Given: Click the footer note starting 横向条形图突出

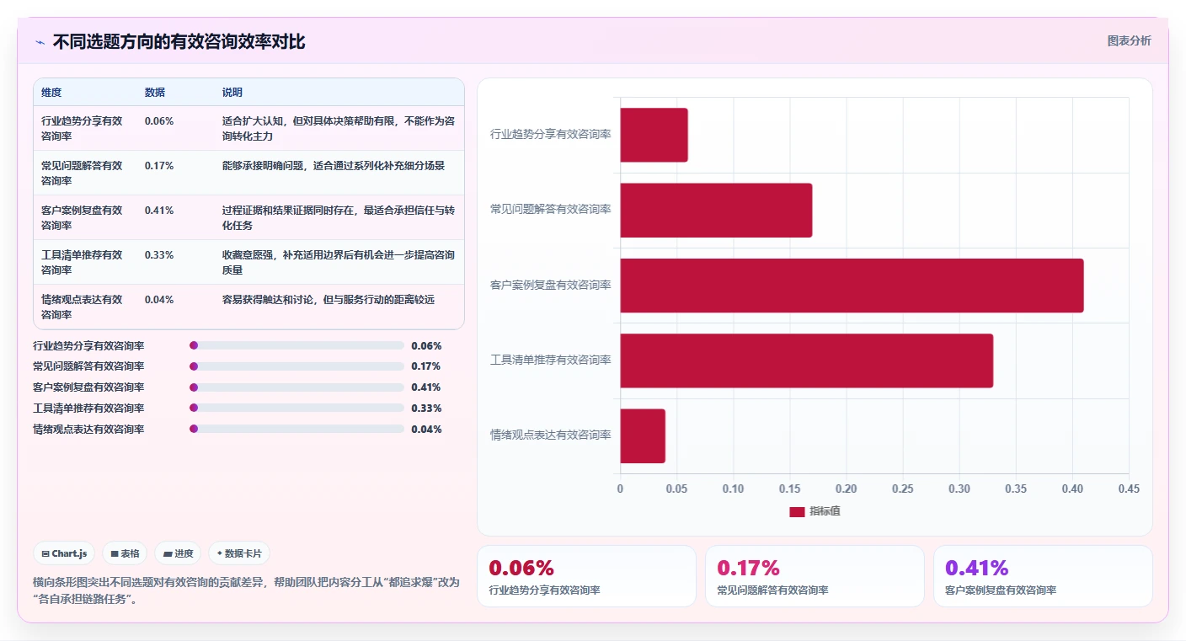Looking at the screenshot, I should click(x=246, y=590).
